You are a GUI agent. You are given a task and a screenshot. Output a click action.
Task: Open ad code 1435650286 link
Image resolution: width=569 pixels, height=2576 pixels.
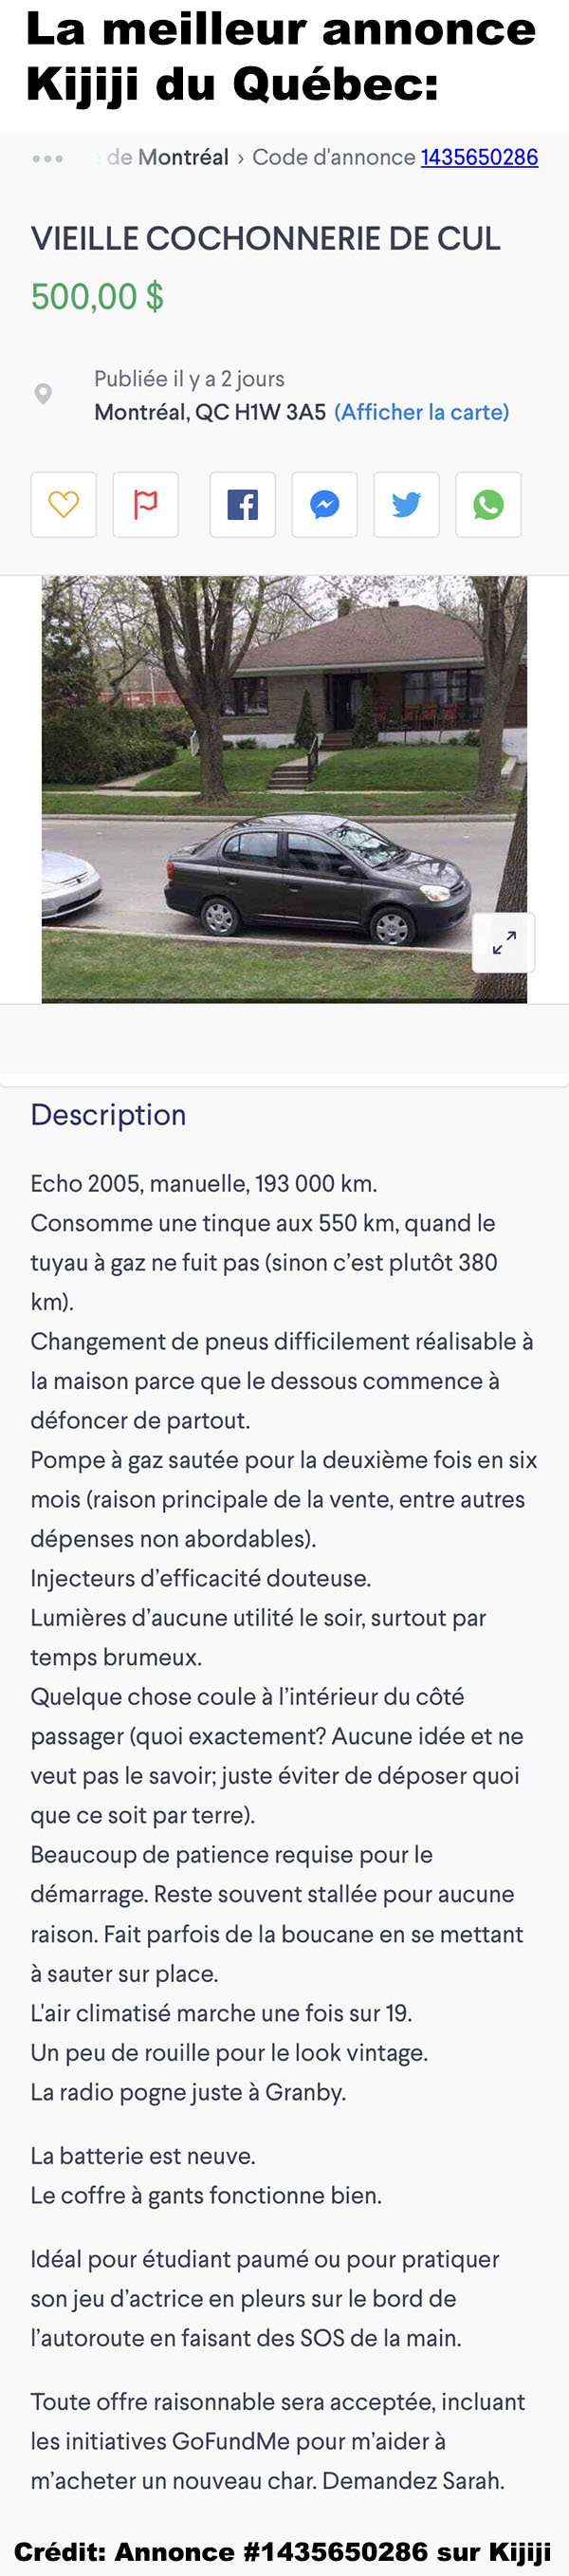[x=479, y=157]
